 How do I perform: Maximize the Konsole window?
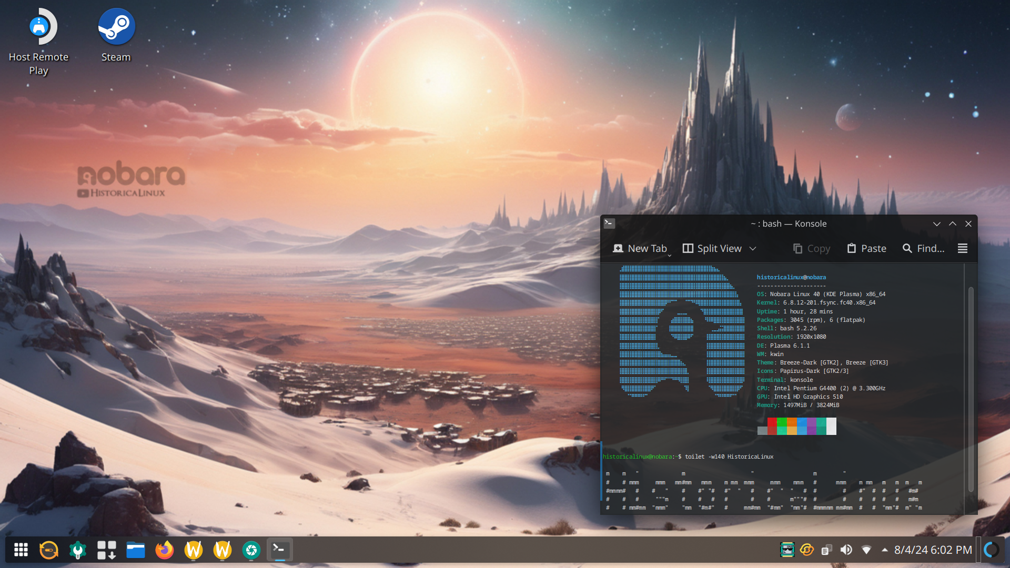(x=953, y=224)
